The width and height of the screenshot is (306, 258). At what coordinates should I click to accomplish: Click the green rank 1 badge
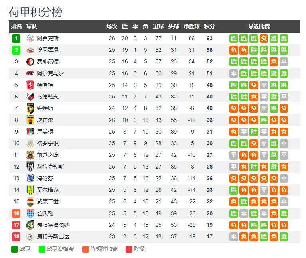[16, 39]
